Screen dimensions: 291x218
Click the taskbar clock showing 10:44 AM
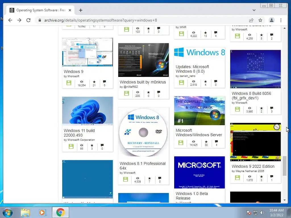coord(277,213)
